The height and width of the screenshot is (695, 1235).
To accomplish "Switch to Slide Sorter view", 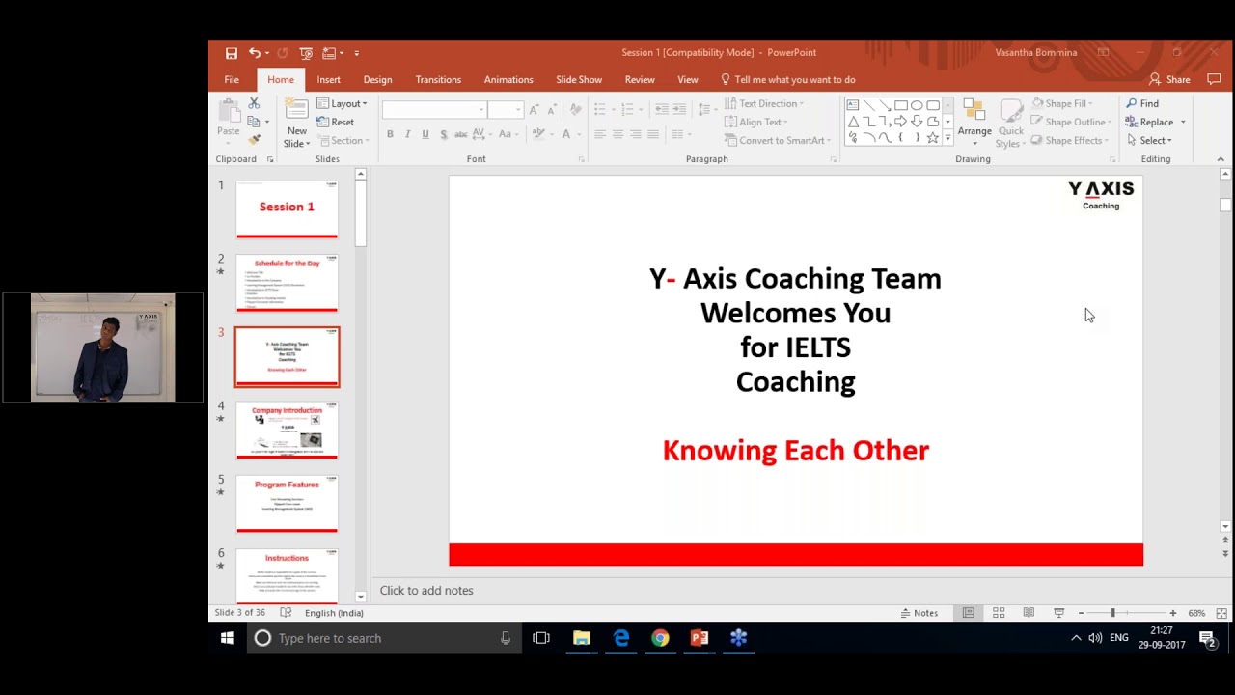I will pyautogui.click(x=999, y=613).
